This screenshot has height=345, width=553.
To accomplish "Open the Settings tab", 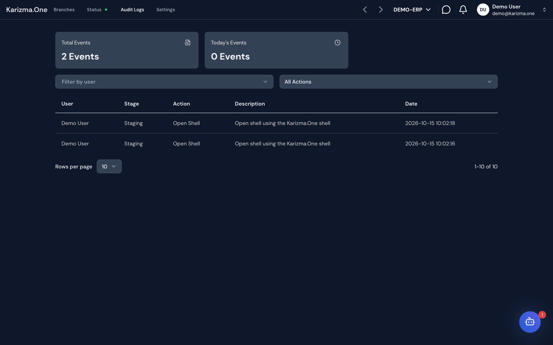I will pyautogui.click(x=166, y=9).
